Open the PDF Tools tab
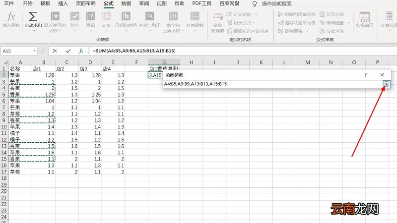The image size is (397, 223). 201,3
